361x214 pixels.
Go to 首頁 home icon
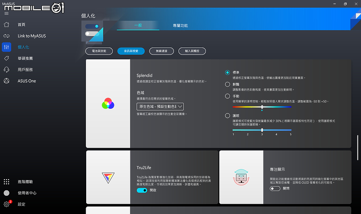click(6, 25)
